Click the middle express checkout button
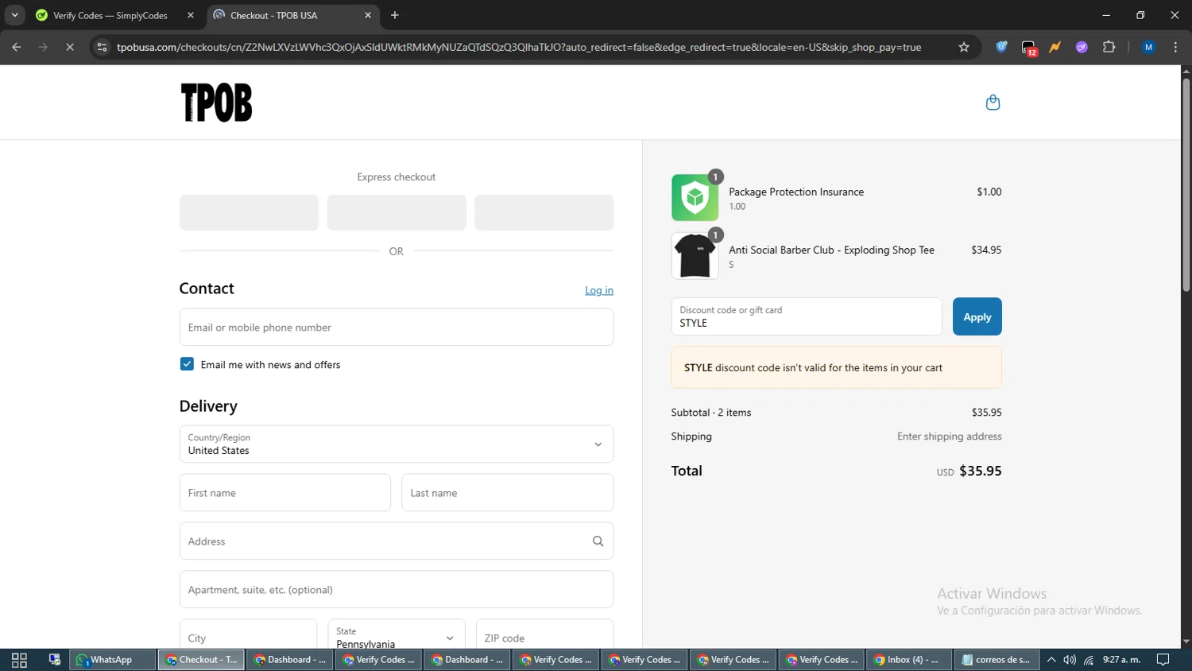 coord(397,212)
